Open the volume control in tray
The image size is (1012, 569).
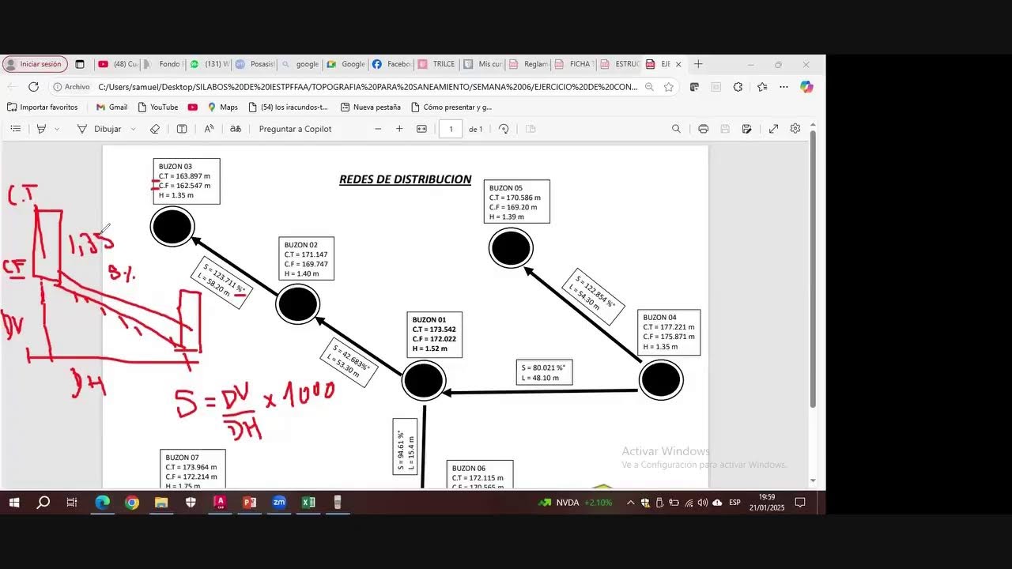[x=703, y=503]
